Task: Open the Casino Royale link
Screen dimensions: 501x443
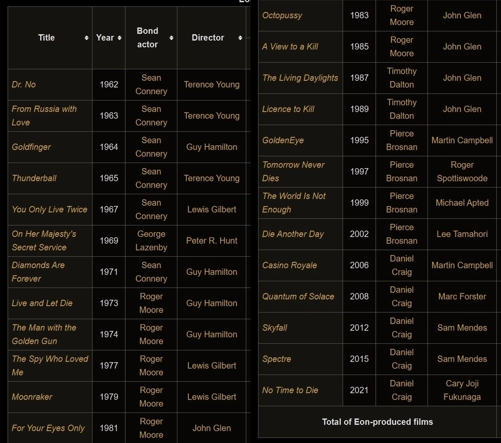Action: point(290,265)
